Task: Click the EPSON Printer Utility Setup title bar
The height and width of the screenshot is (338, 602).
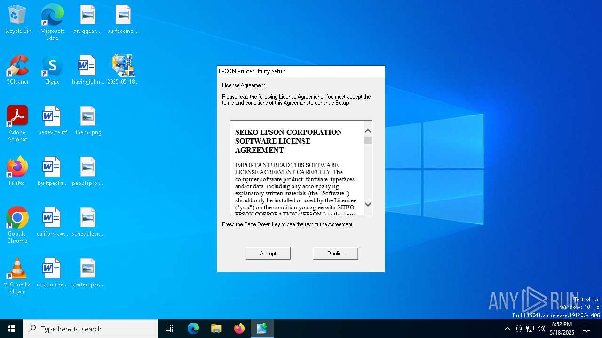Action: (301, 71)
